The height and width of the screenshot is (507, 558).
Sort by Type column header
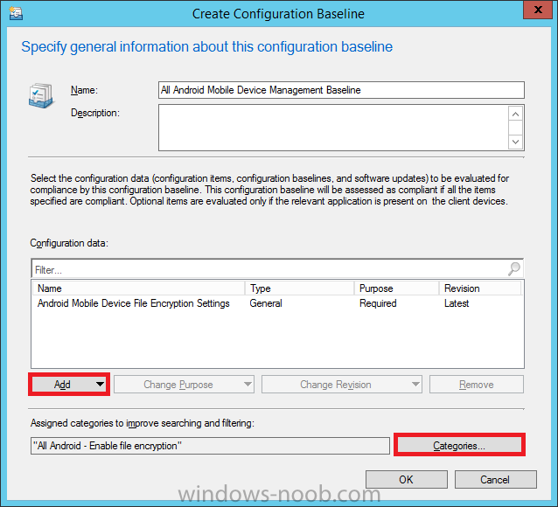pos(300,288)
